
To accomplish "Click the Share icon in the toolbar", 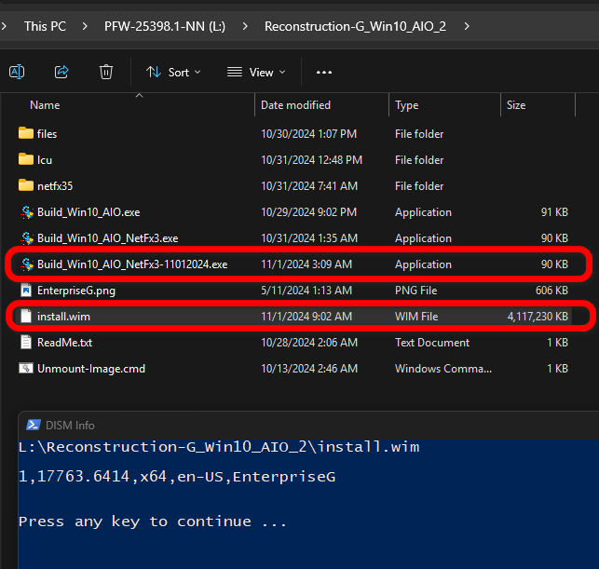I will click(61, 72).
